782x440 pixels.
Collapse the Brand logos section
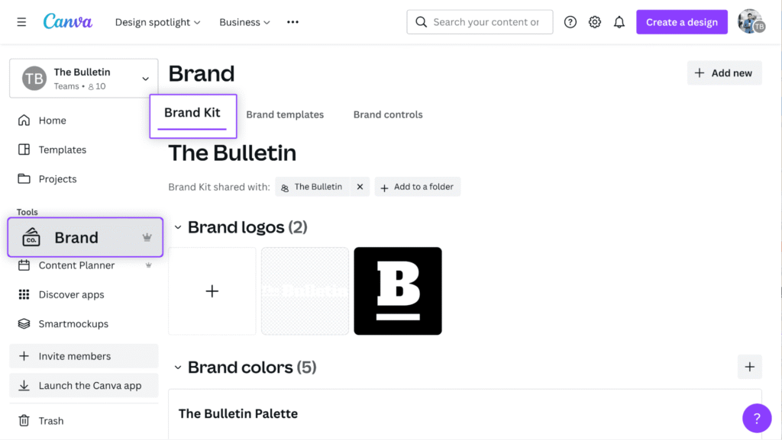178,227
